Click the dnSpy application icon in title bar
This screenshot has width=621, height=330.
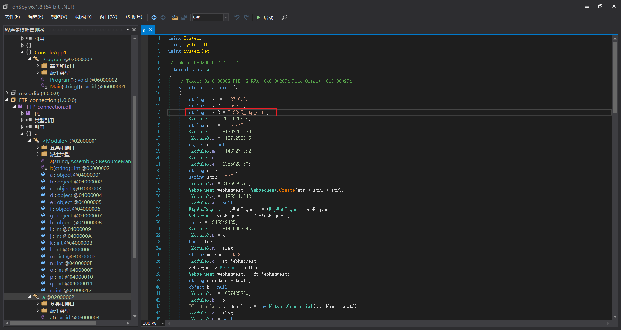[x=5, y=6]
